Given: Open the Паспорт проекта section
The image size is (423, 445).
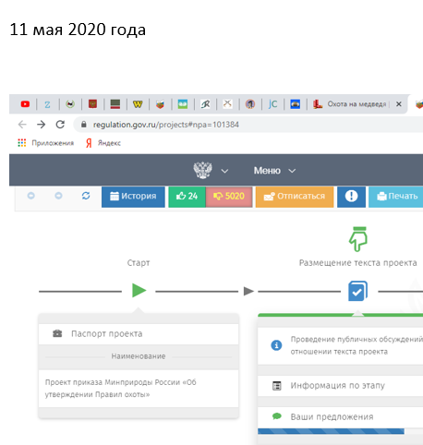Looking at the screenshot, I should point(139,334).
